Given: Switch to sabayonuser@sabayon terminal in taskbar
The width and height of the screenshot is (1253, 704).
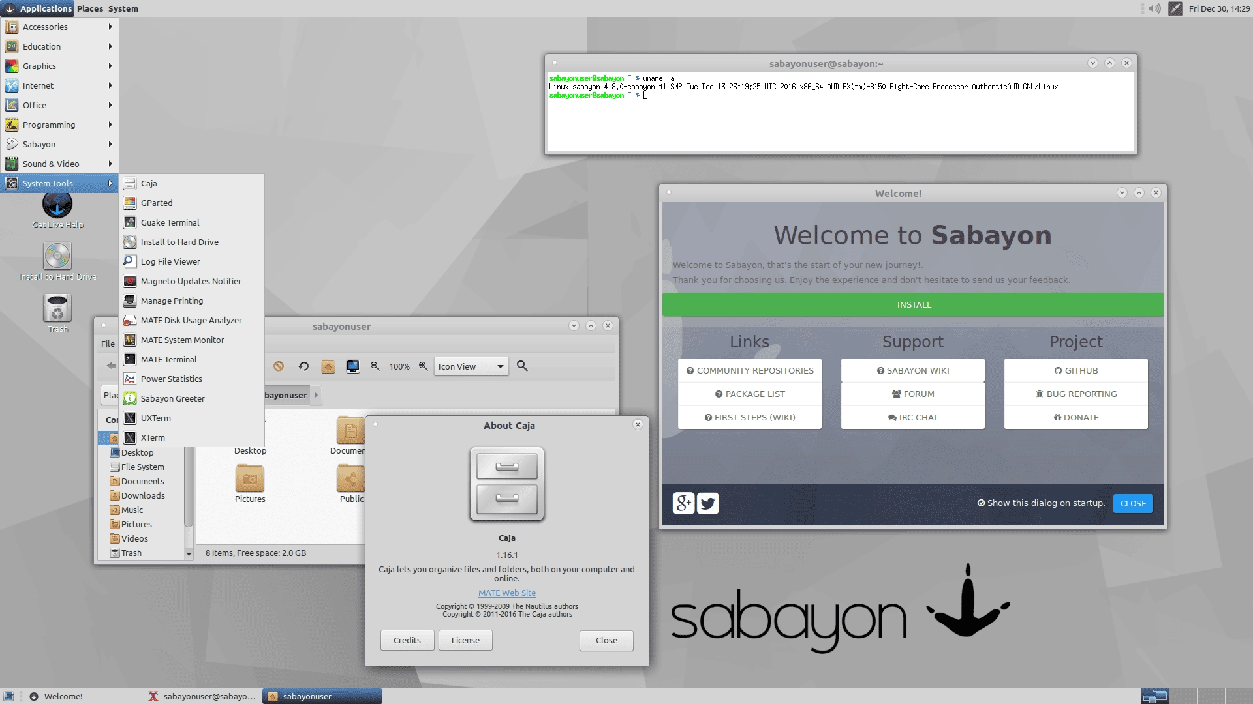Looking at the screenshot, I should (x=203, y=696).
